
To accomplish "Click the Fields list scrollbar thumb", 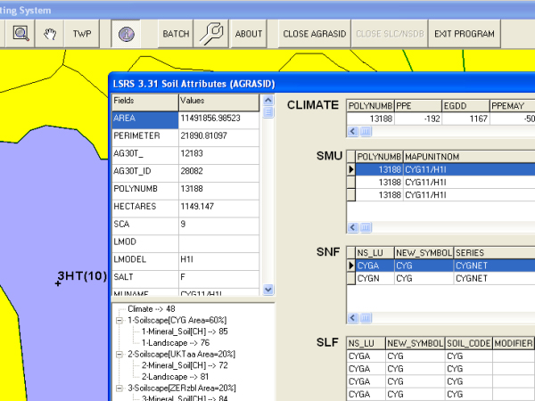I will pyautogui.click(x=268, y=112).
